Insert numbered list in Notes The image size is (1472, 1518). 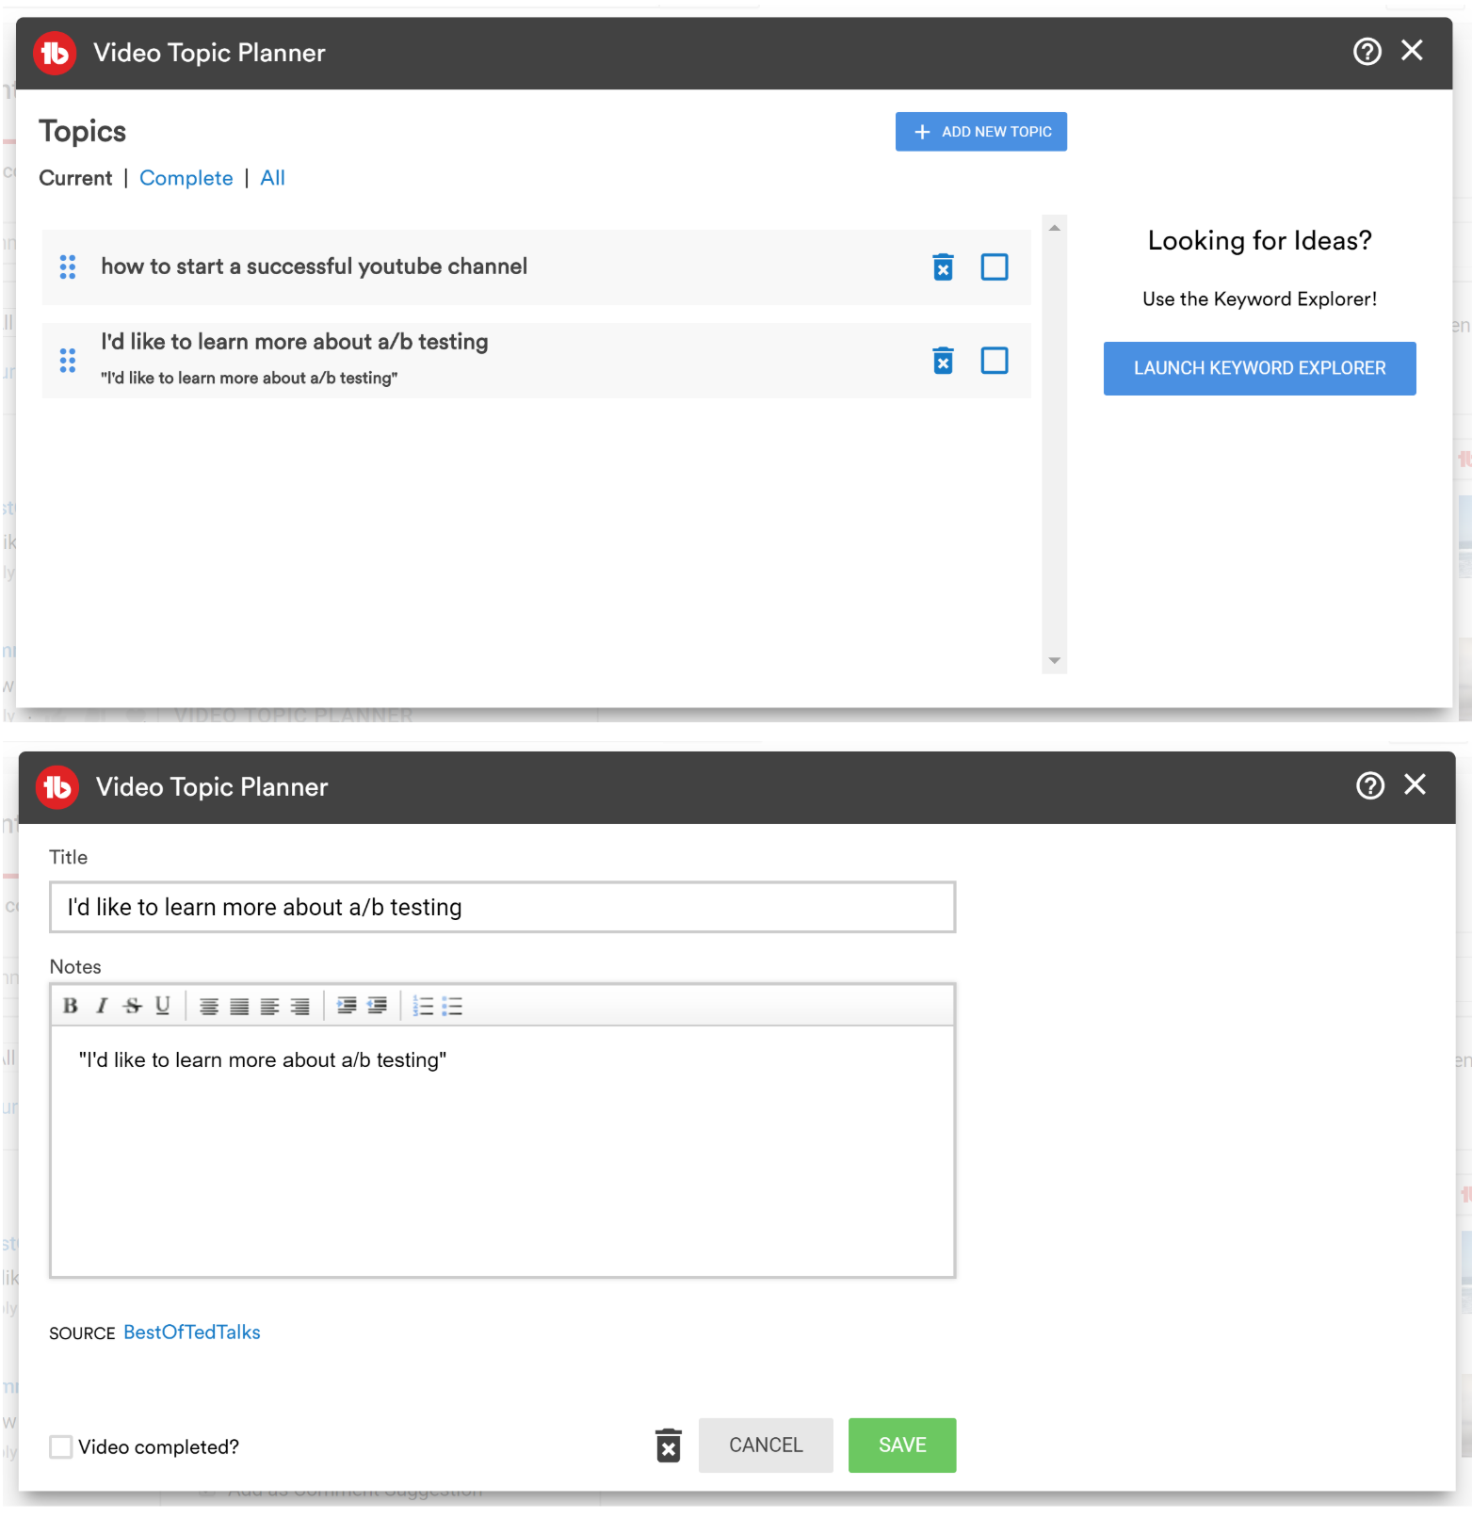point(423,1007)
